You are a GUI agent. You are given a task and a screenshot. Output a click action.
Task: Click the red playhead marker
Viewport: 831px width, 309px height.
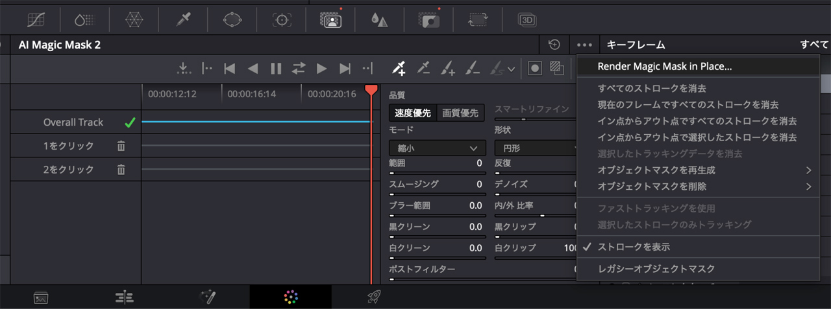point(371,90)
